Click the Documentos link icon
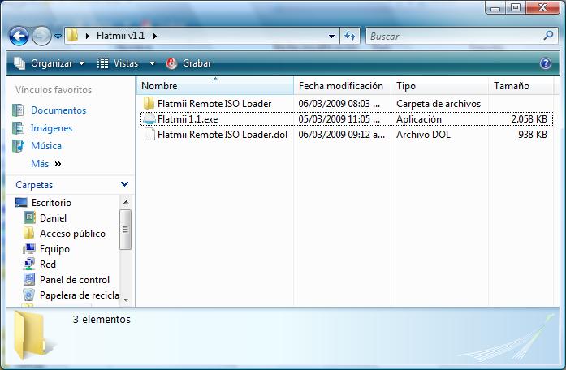 (18, 110)
